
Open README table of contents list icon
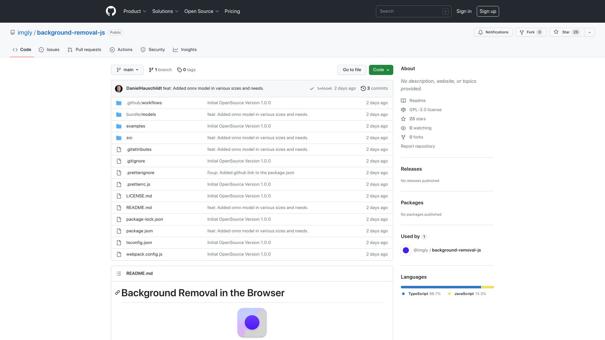119,274
